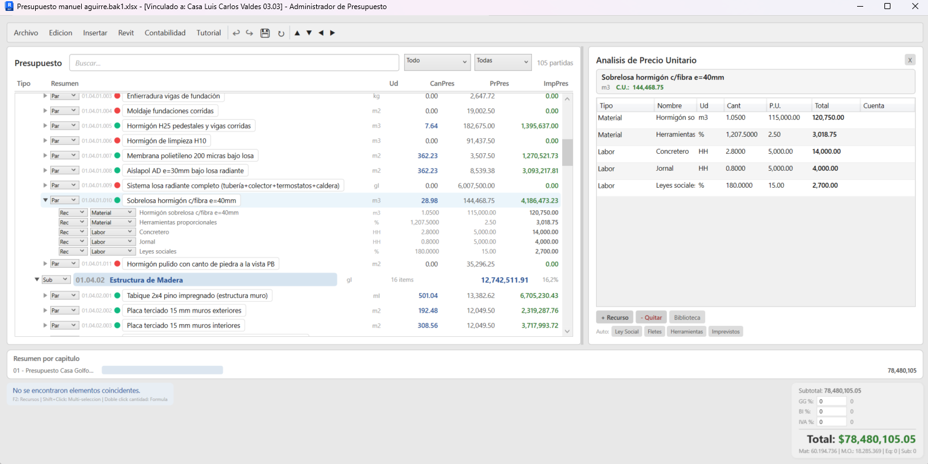Screen dimensions: 928x464
Task: Click the green status dot for Hormigón H25 pedestales
Action: point(118,125)
